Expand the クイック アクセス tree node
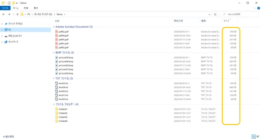Image resolution: width=261 pixels, height=139 pixels. click(2, 24)
